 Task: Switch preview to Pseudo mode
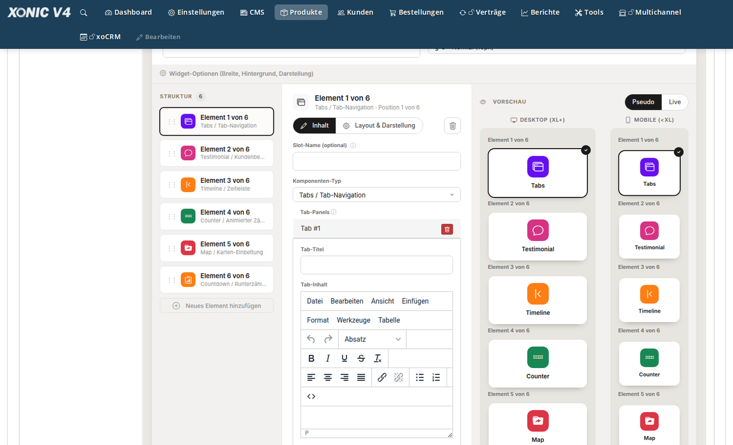pyautogui.click(x=643, y=102)
